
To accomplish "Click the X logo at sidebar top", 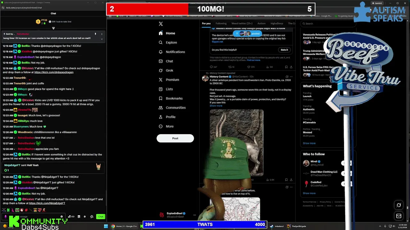I will coord(161,24).
